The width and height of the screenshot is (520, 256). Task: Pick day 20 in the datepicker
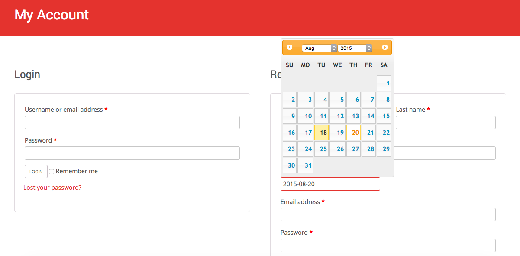pyautogui.click(x=354, y=133)
